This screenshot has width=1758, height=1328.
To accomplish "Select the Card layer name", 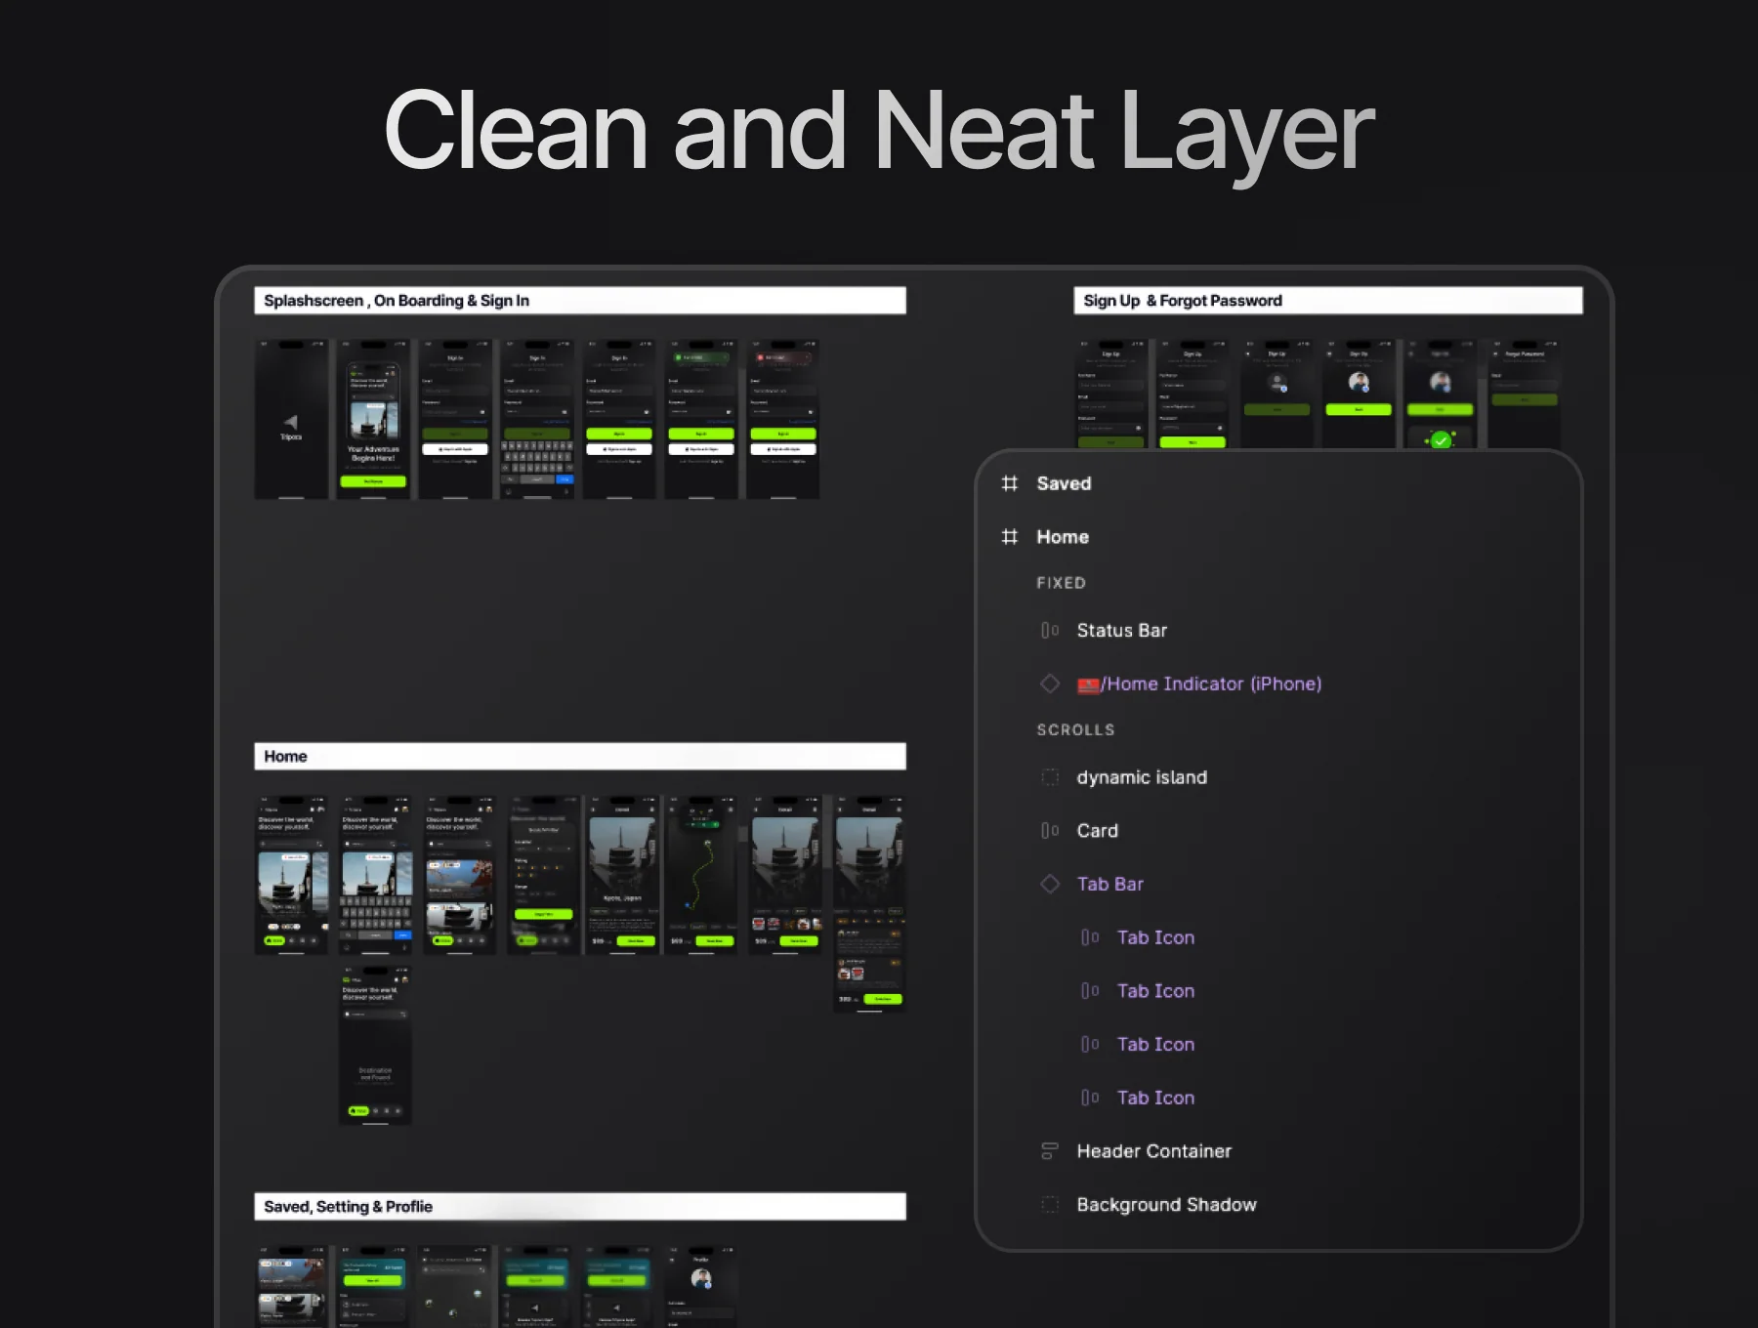I will [x=1098, y=831].
